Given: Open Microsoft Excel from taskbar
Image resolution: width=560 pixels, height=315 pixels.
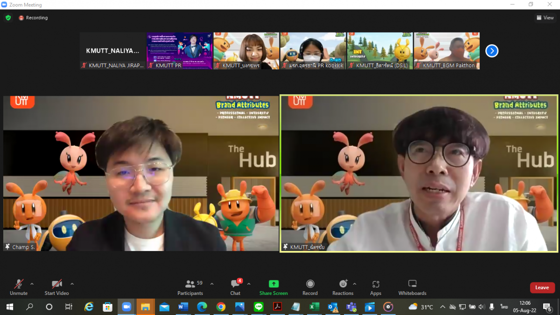Looking at the screenshot, I should [x=314, y=307].
